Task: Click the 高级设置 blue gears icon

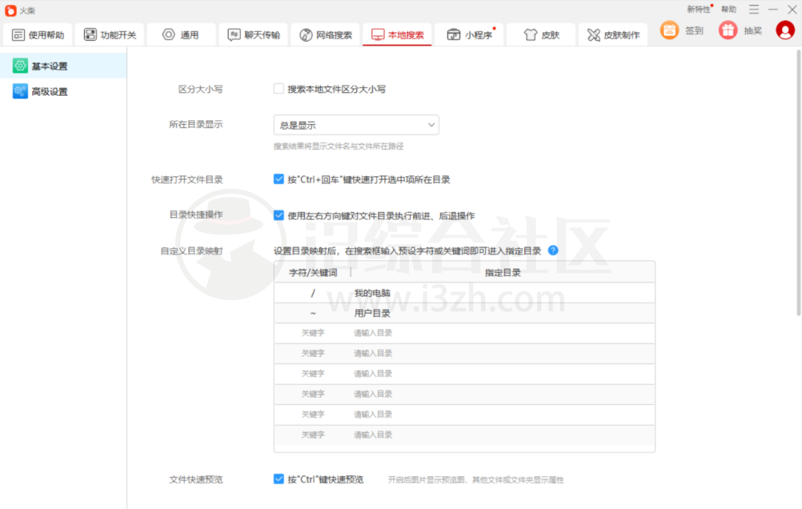Action: pos(20,91)
